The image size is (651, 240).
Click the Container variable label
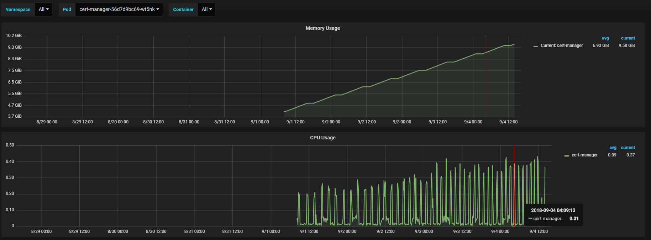click(183, 10)
